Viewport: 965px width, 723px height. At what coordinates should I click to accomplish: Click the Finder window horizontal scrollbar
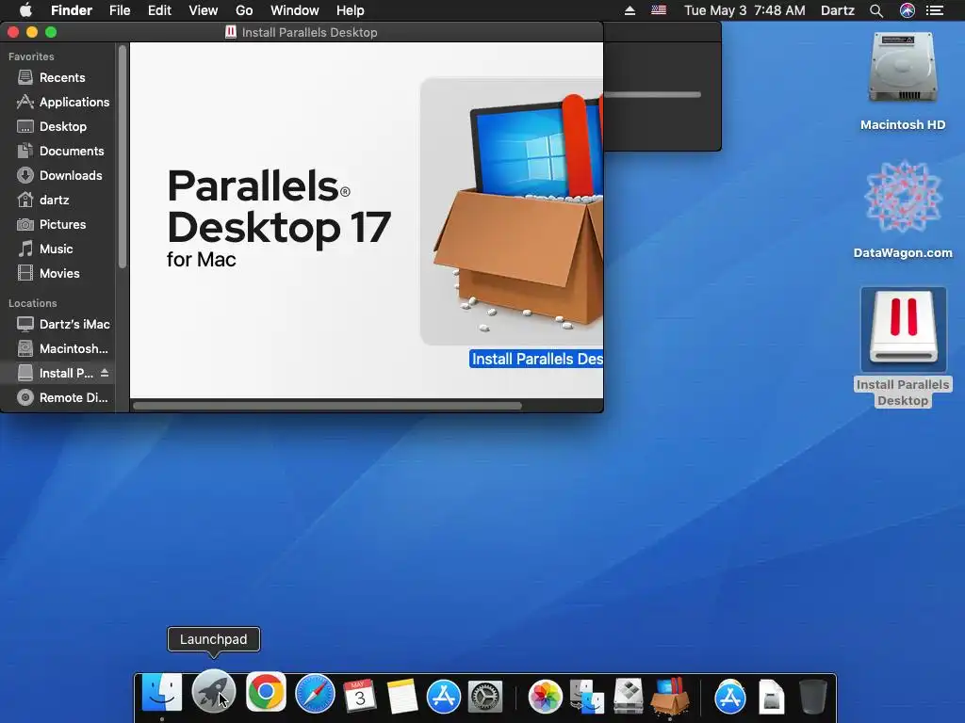[x=327, y=406]
